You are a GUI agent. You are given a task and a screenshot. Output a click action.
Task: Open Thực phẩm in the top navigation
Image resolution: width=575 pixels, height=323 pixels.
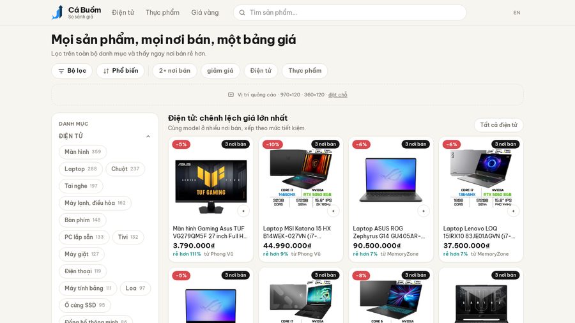(162, 13)
